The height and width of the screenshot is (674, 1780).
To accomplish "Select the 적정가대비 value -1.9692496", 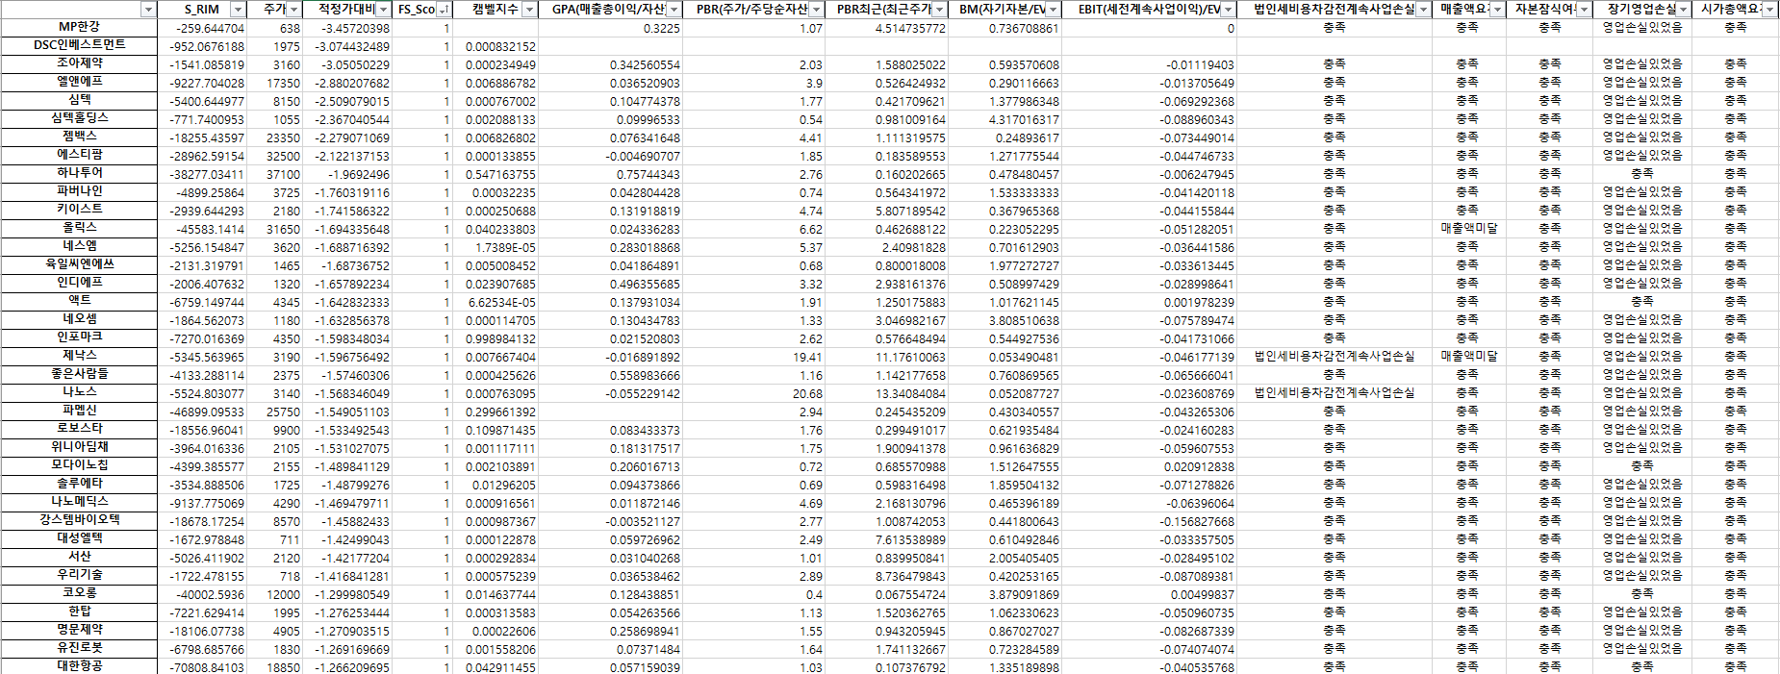I will tap(347, 175).
